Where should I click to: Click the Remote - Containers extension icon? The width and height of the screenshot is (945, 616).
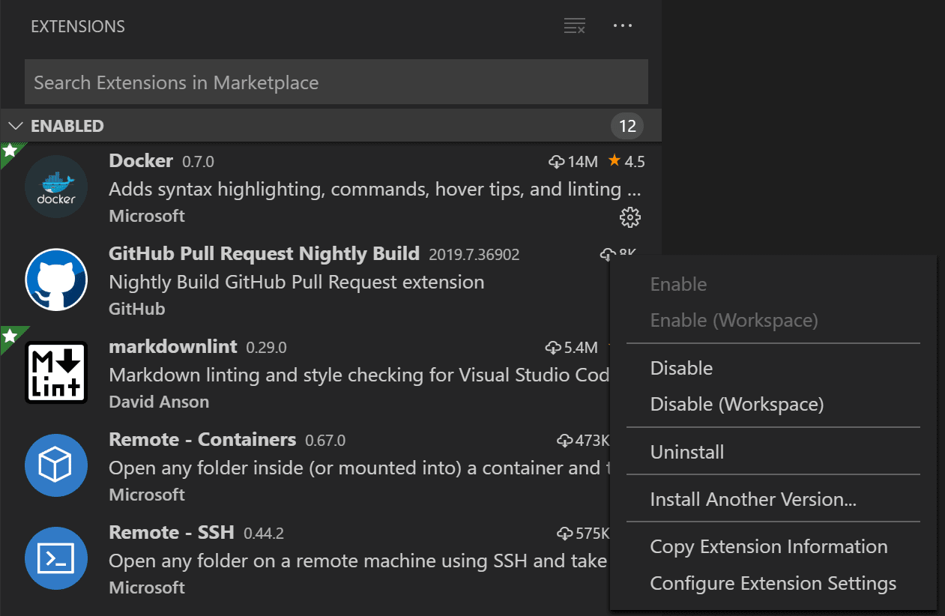click(x=56, y=465)
